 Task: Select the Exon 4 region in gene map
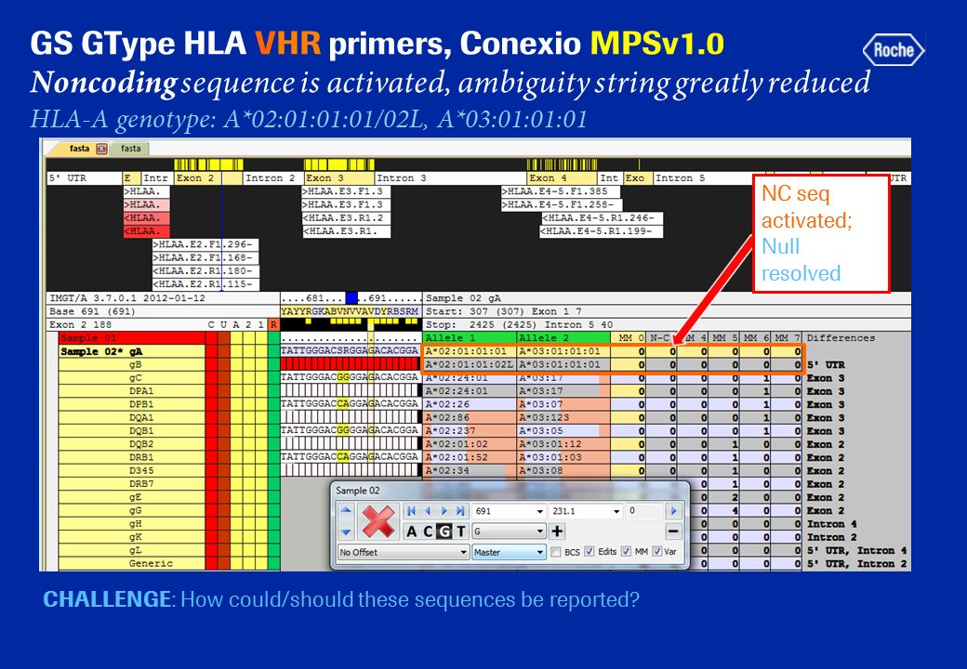tap(562, 178)
